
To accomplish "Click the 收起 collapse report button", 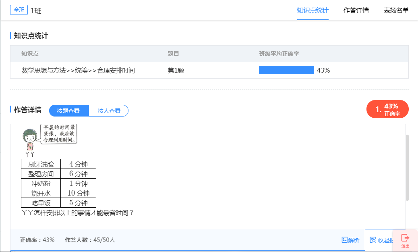I will pos(381,240).
